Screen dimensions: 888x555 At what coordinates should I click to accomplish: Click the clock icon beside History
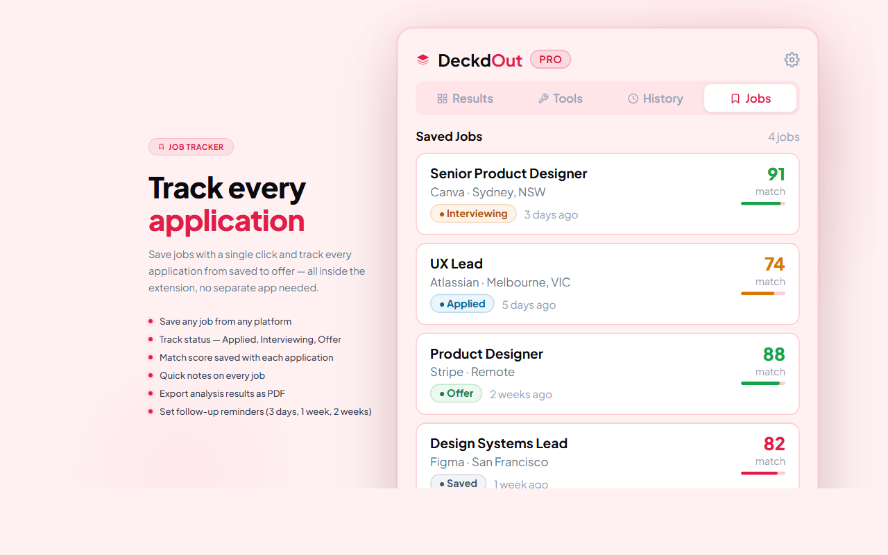point(633,98)
